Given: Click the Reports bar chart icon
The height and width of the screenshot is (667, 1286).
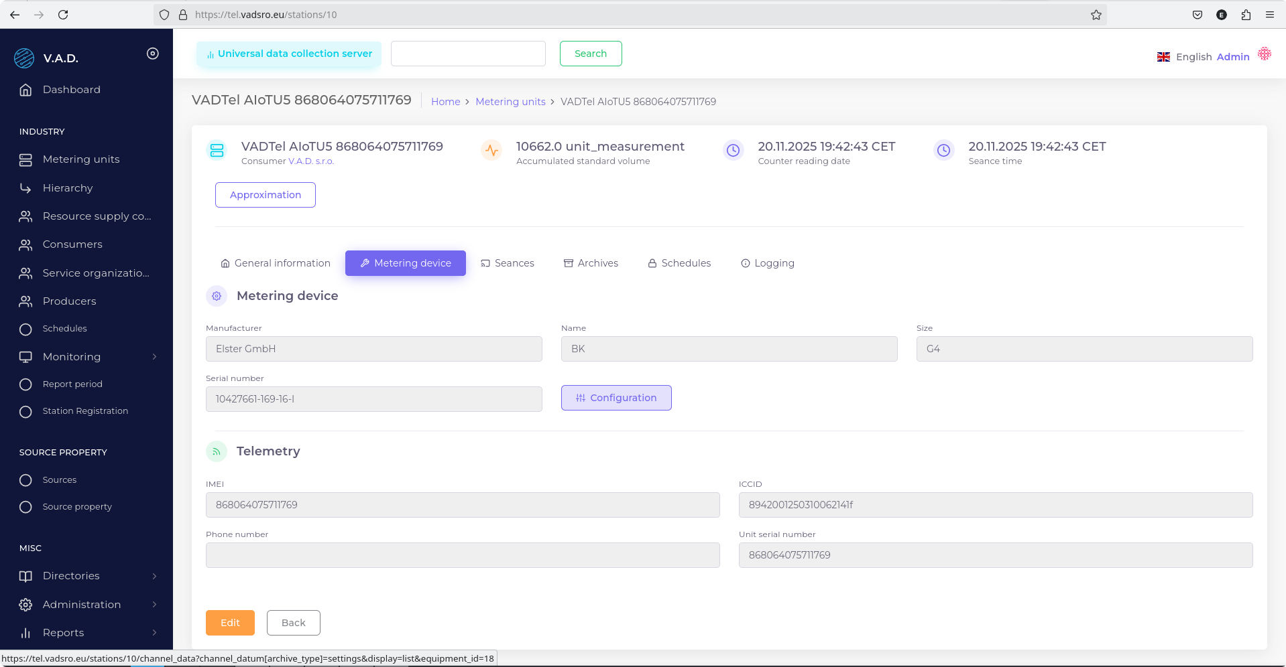Looking at the screenshot, I should tap(25, 633).
